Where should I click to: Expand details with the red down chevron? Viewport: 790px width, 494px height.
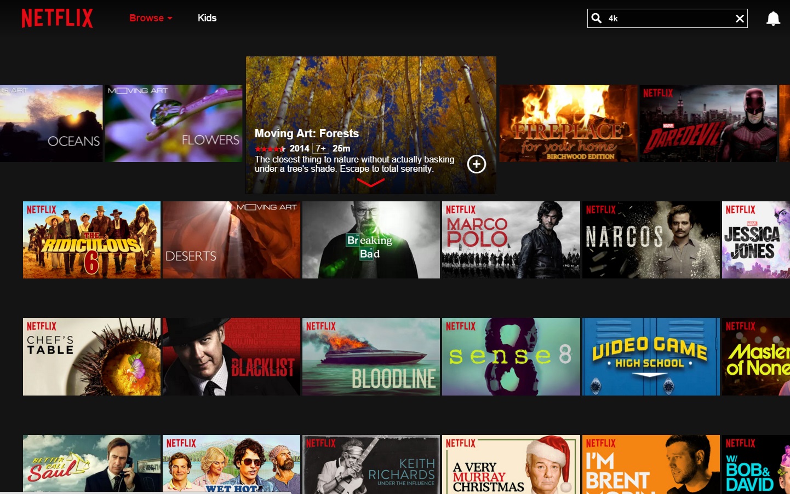(x=371, y=183)
